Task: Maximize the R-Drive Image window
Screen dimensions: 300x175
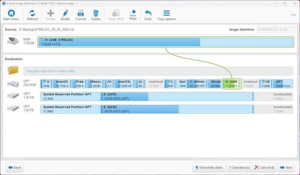Action: tap(285, 3)
